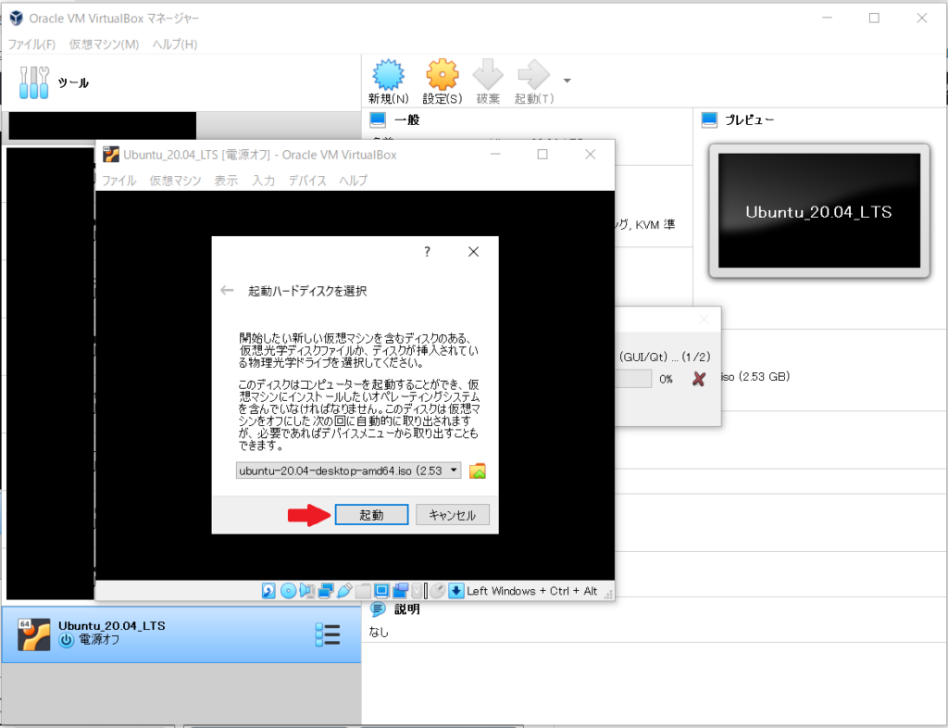Close the Ubuntu VM window

[x=590, y=154]
